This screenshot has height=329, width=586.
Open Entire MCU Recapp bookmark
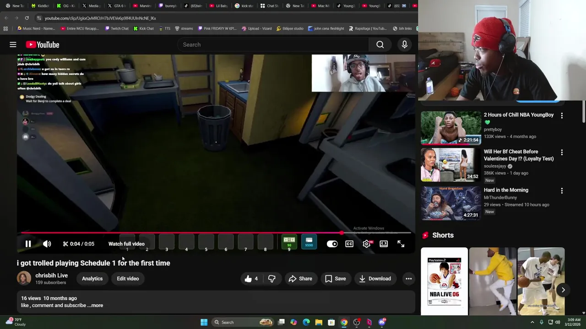[79, 28]
